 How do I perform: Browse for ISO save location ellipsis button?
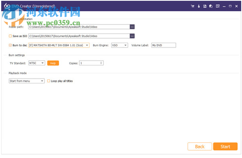(132, 36)
